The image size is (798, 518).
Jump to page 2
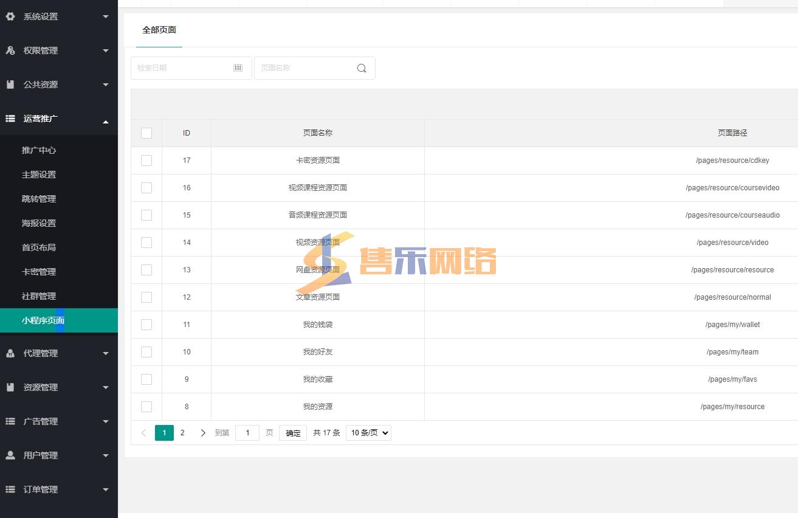182,433
